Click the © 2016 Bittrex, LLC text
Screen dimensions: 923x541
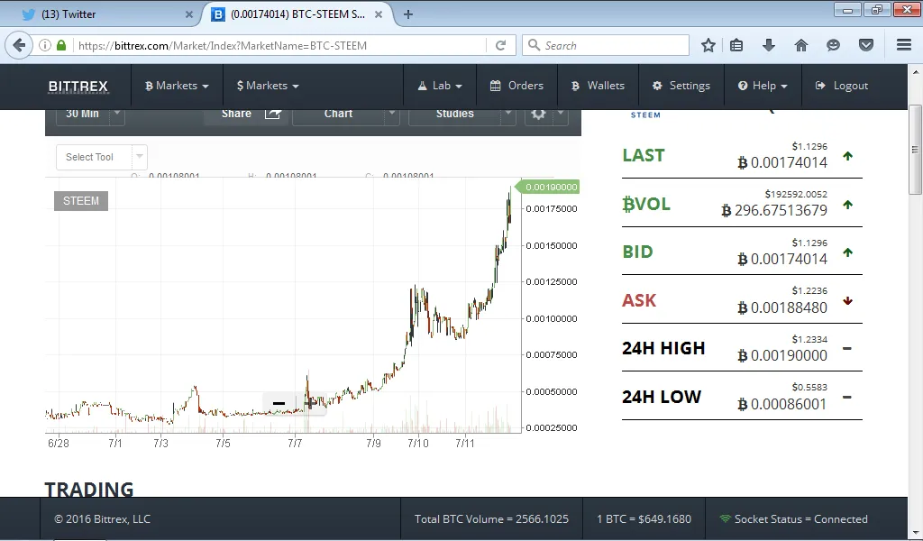103,518
